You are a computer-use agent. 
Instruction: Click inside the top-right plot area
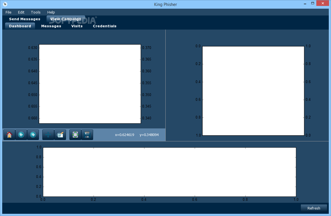coord(253,91)
